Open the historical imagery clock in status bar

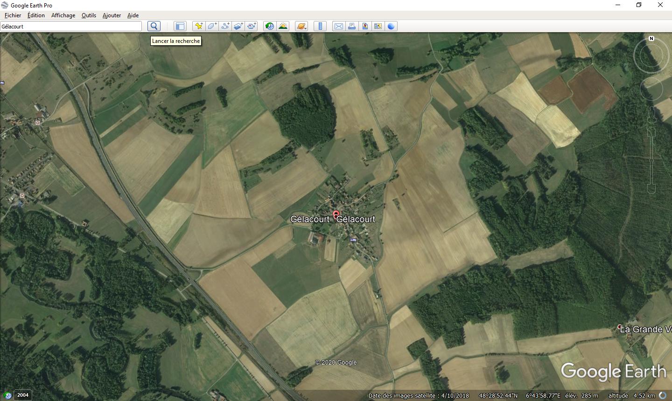click(x=7, y=395)
